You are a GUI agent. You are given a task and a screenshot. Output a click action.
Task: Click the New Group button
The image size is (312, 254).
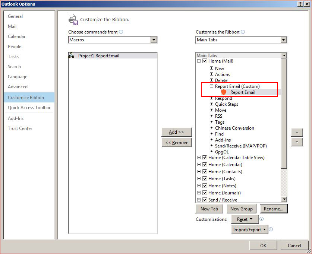coord(242,209)
